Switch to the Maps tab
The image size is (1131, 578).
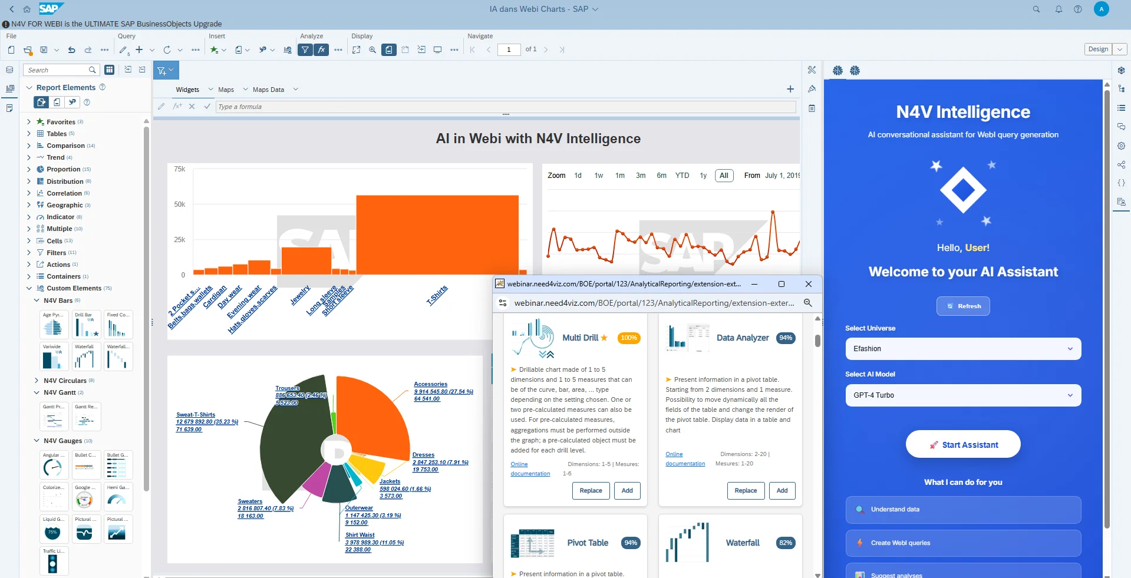pyautogui.click(x=226, y=90)
